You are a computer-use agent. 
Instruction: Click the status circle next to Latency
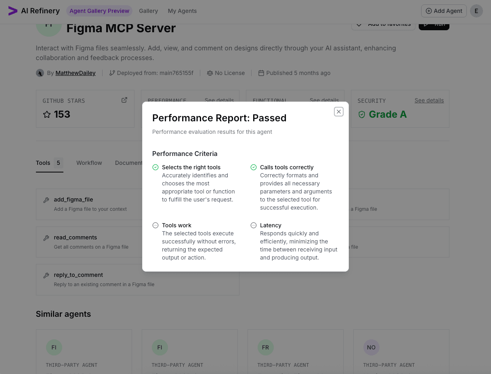tap(254, 225)
